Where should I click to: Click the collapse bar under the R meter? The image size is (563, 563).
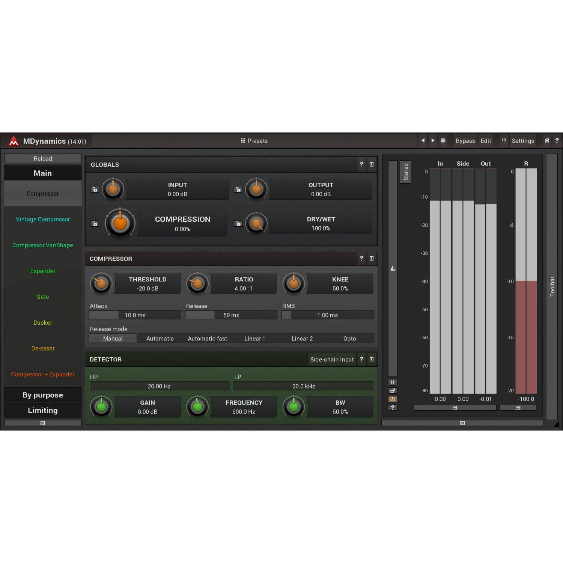518,408
